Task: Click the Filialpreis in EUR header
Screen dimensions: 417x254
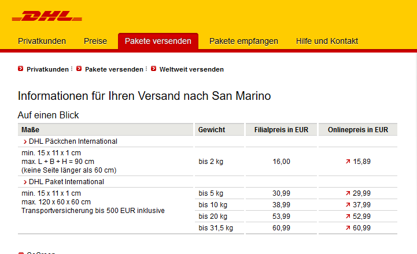Action: 281,129
